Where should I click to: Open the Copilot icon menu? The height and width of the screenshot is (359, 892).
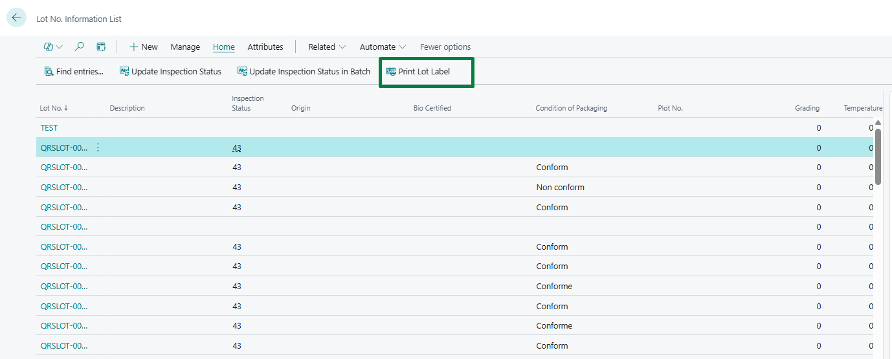48,47
